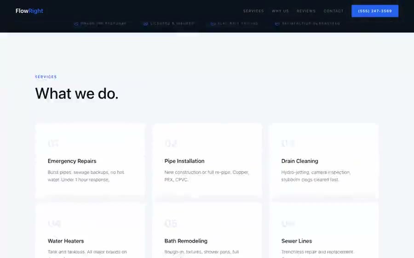This screenshot has height=258, width=414.
Task: Click the 05 number on Bath Remodeling card
Action: point(171,224)
